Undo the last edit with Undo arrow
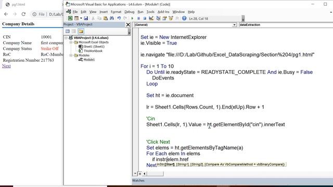The image size is (333, 187). pyautogui.click(x=119, y=19)
